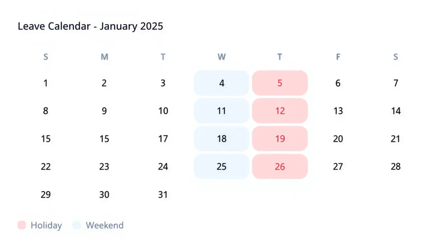Viewport: 441px width, 249px height.
Task: Click the Weekend legend label
Action: pyautogui.click(x=105, y=225)
